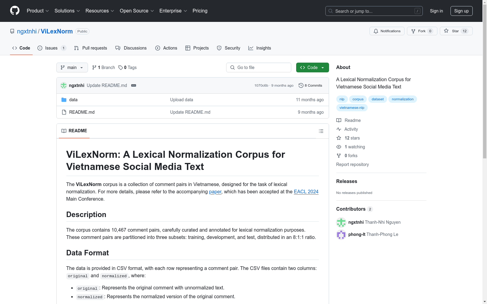The height and width of the screenshot is (304, 487).
Task: Click the phong-lt contributor avatar
Action: pyautogui.click(x=341, y=234)
